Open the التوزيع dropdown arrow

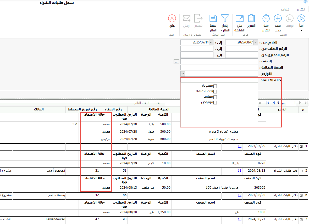pyautogui.click(x=183, y=74)
